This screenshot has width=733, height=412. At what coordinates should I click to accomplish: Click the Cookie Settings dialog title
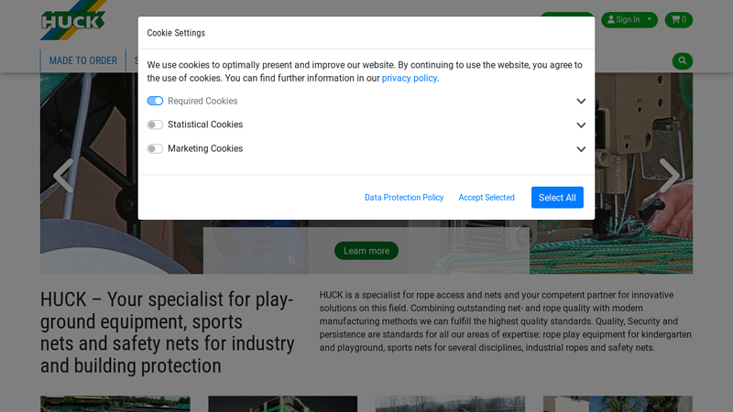point(176,33)
